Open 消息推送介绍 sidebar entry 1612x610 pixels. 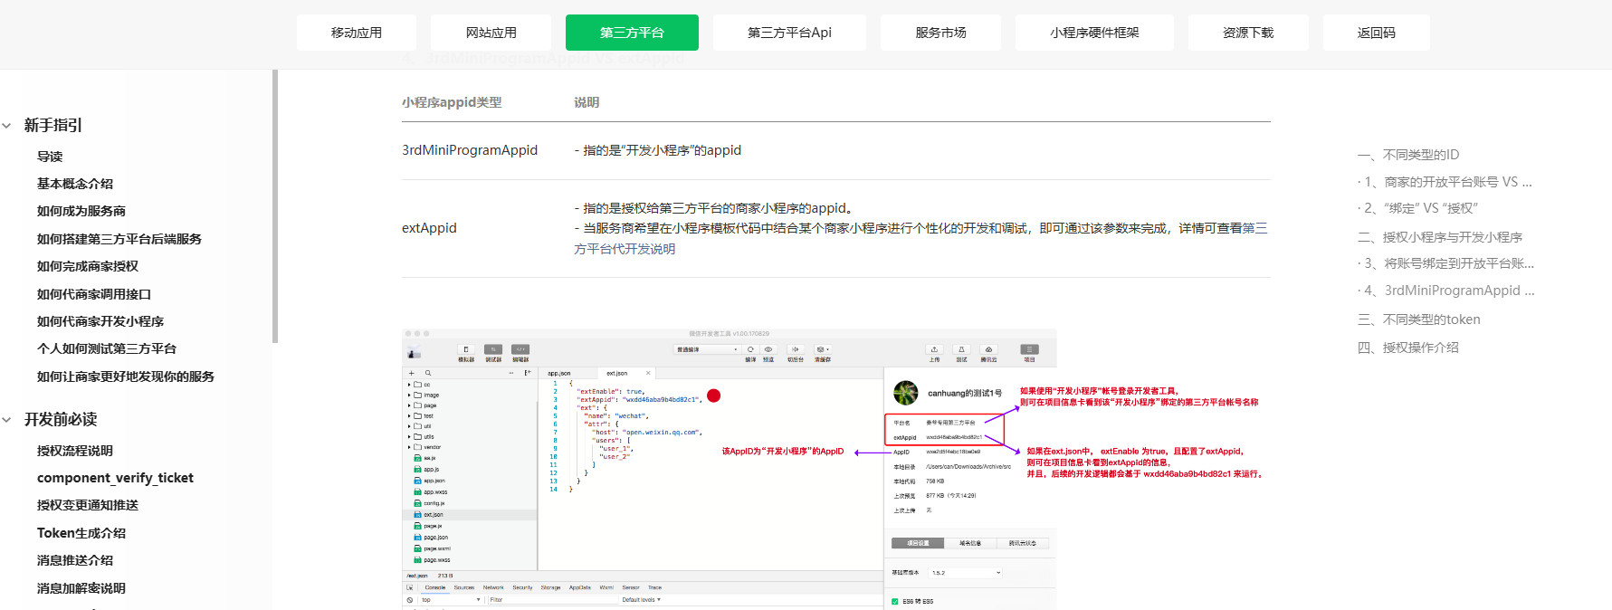click(x=75, y=560)
